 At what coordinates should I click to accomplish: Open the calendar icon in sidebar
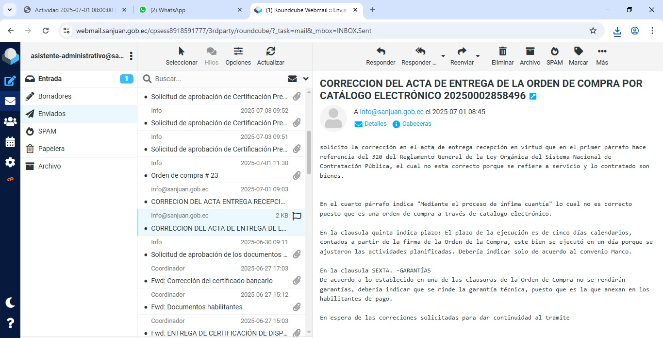10,142
